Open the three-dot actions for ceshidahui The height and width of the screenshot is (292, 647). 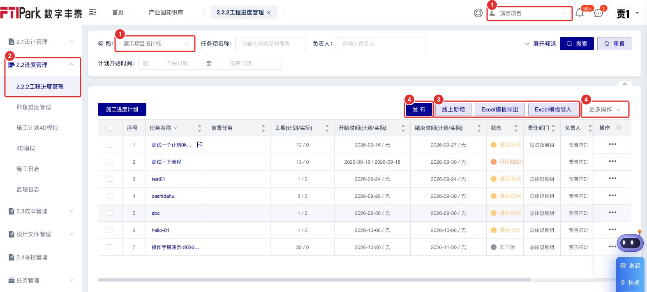click(x=612, y=196)
